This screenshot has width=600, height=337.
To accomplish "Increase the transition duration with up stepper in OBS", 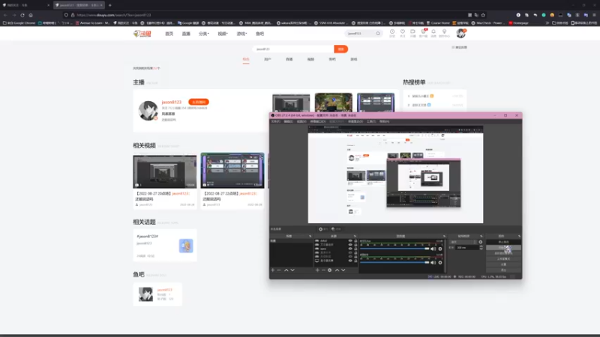I will click(x=481, y=246).
